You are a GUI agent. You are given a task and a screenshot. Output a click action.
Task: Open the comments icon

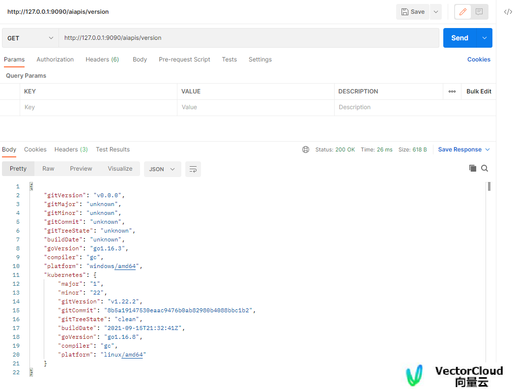pos(479,12)
